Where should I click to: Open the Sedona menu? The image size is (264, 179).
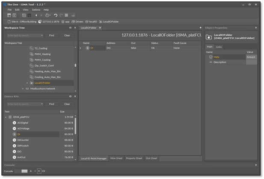click(x=36, y=9)
